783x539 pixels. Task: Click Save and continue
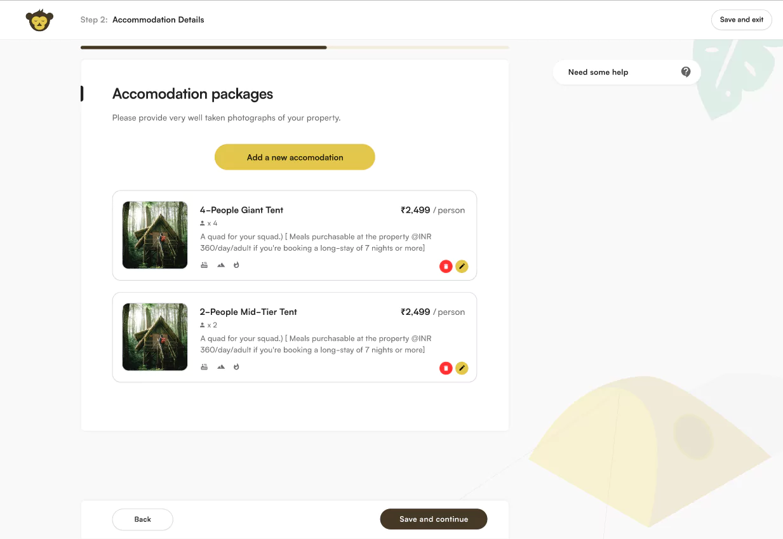[434, 519]
